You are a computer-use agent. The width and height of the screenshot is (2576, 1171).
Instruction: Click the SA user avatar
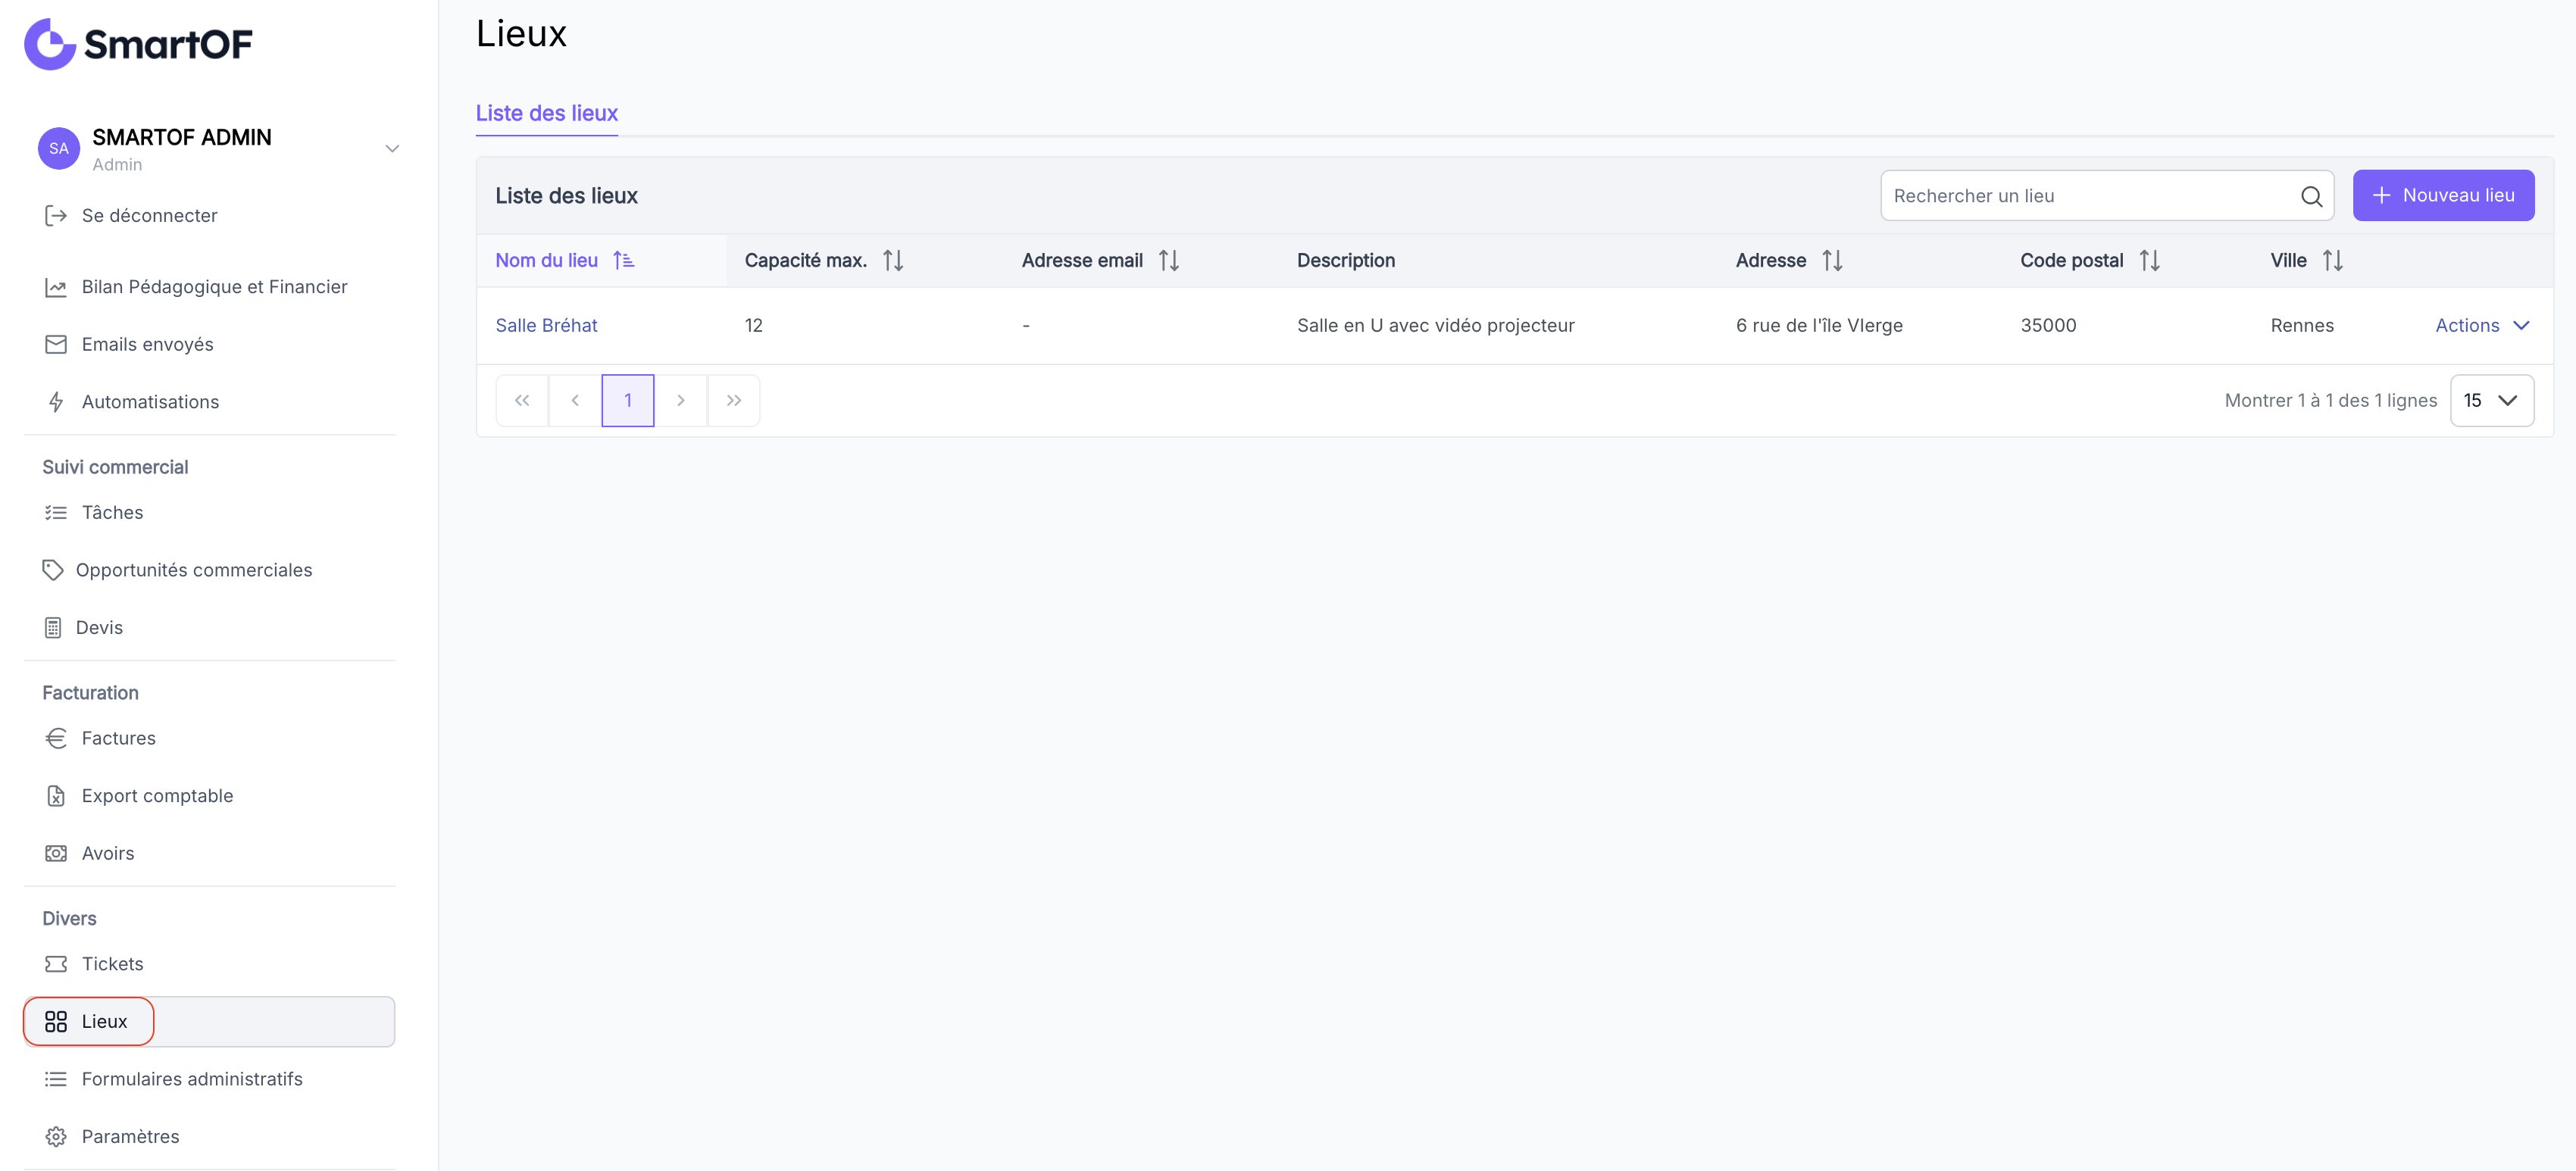(59, 149)
